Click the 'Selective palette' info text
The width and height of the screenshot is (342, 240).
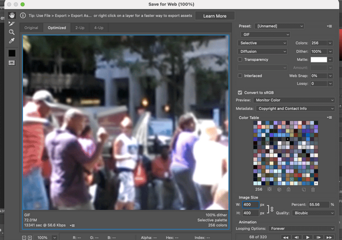pyautogui.click(x=212, y=220)
